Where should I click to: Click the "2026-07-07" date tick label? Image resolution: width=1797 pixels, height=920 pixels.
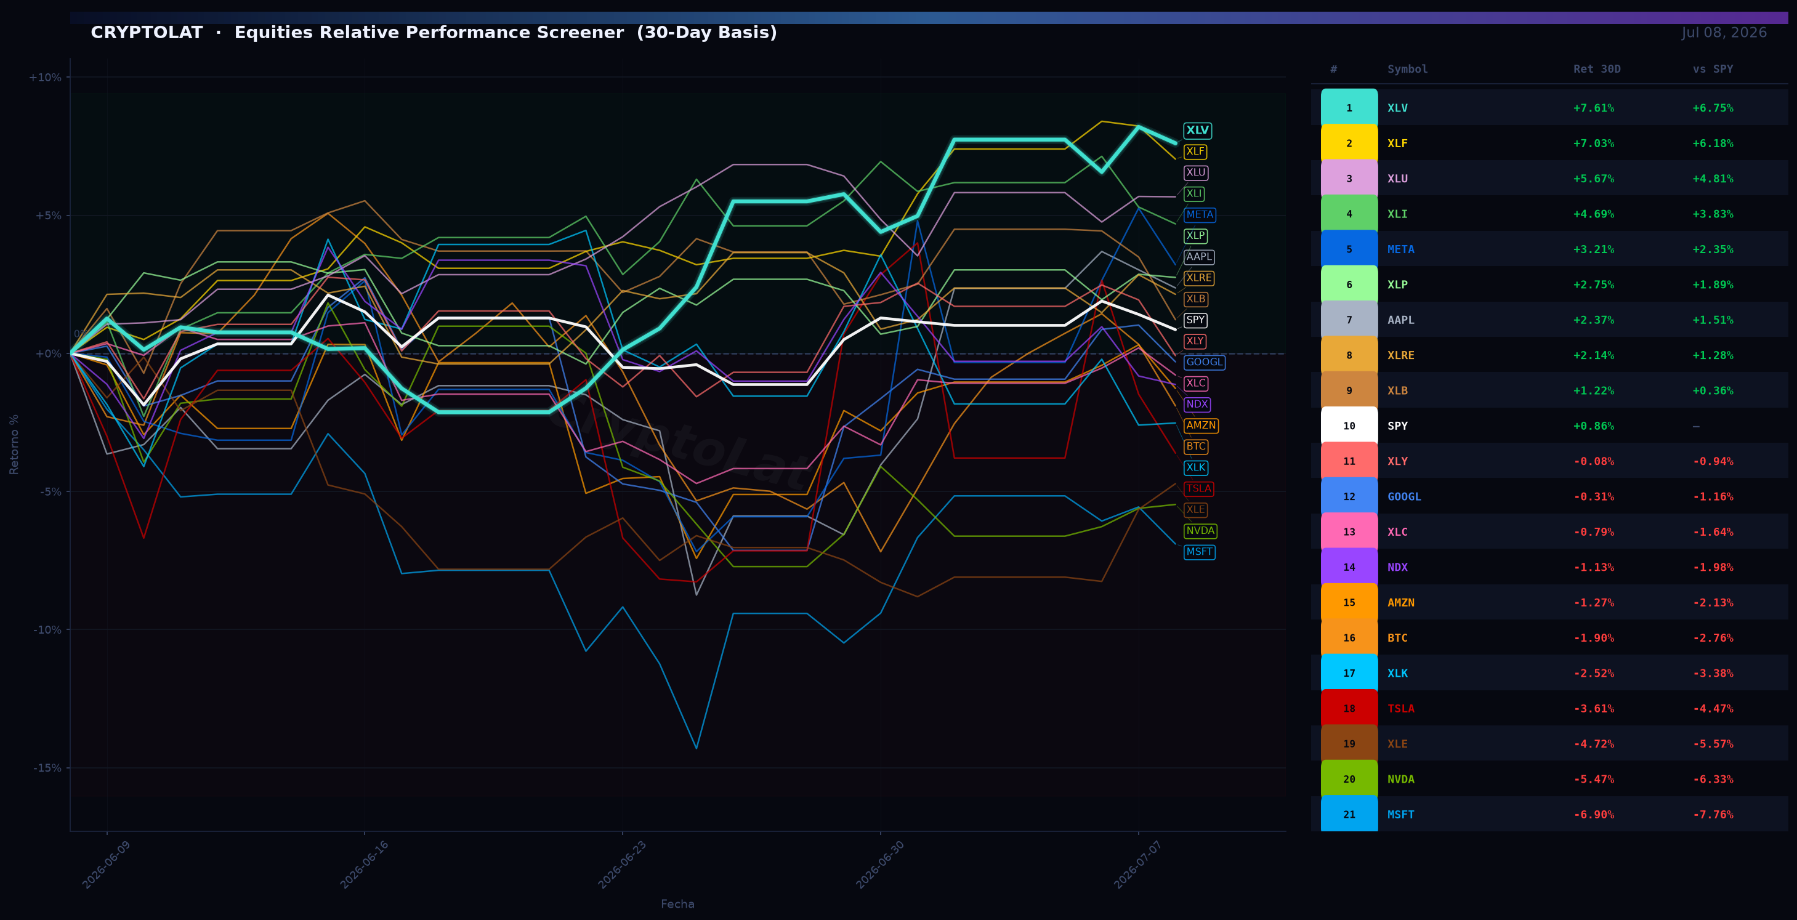(1138, 864)
